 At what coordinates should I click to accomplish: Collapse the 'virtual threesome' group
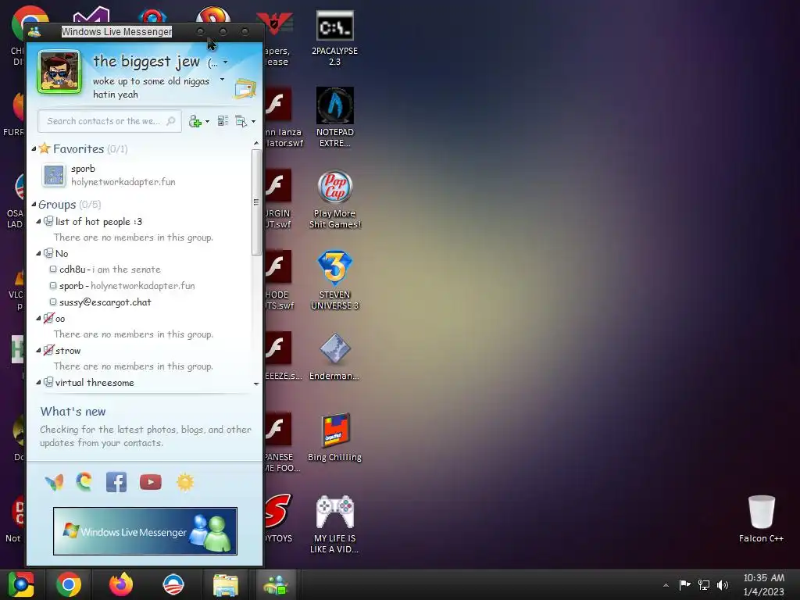38,382
